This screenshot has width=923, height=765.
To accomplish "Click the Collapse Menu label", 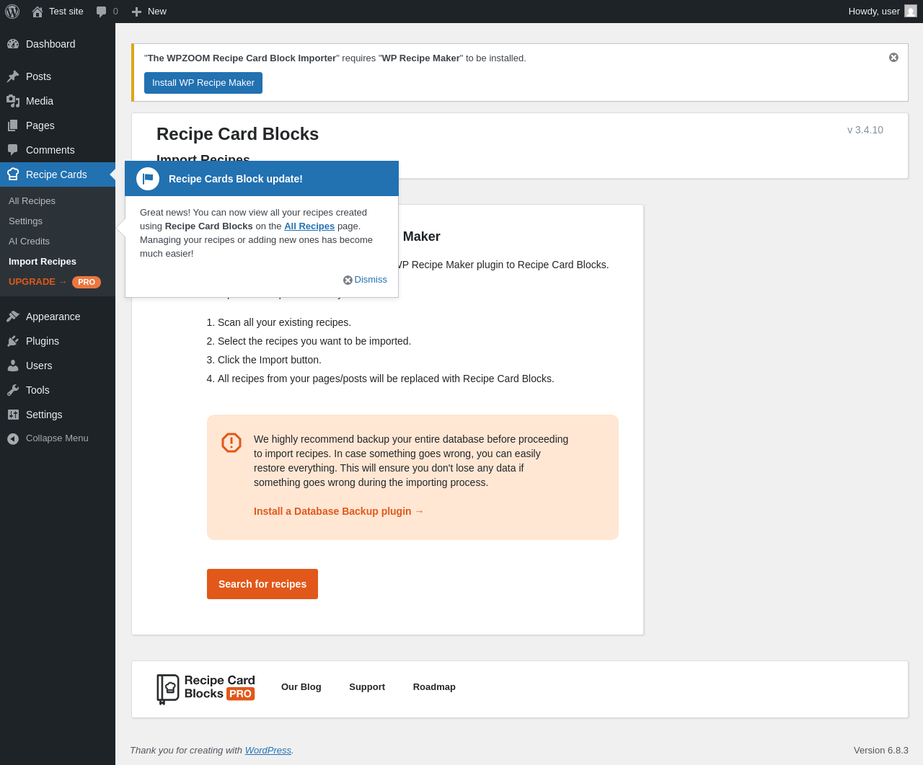I will [57, 438].
